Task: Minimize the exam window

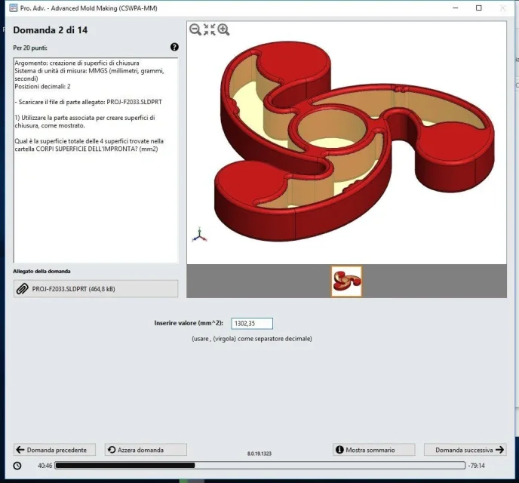Action: [x=456, y=8]
